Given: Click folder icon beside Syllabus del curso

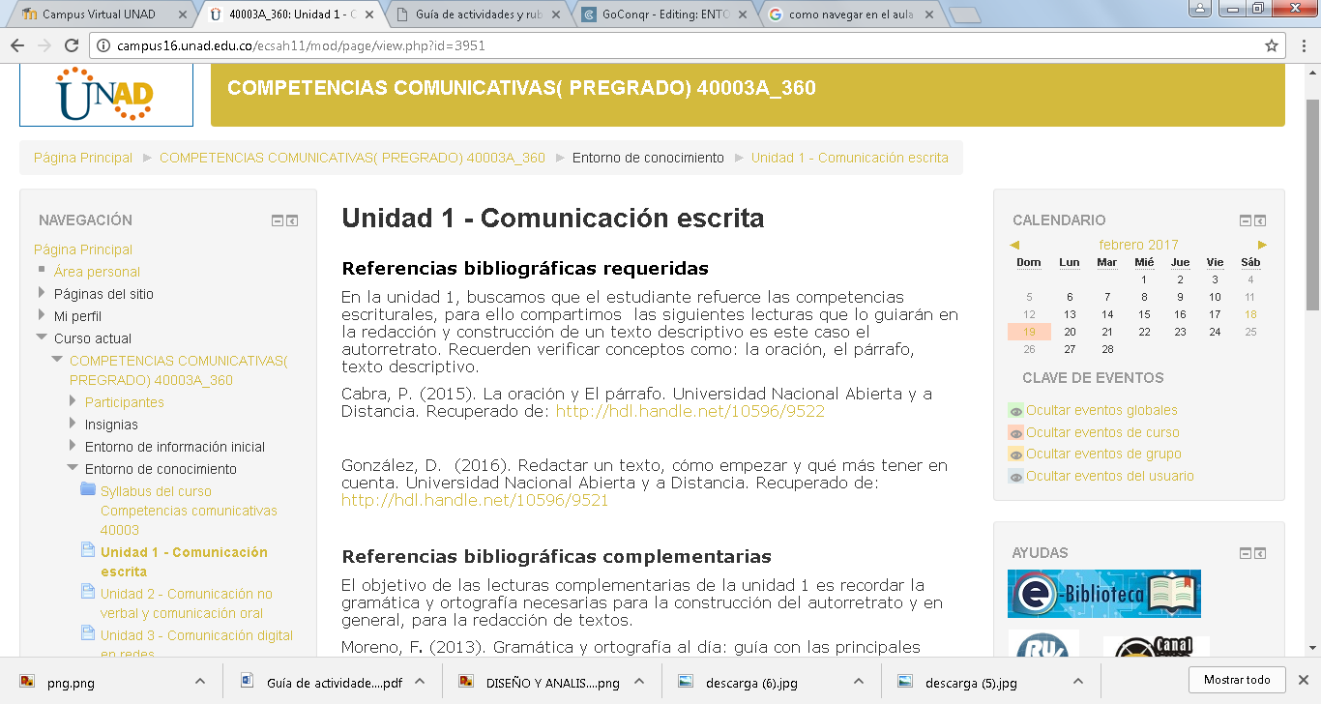Looking at the screenshot, I should 87,490.
